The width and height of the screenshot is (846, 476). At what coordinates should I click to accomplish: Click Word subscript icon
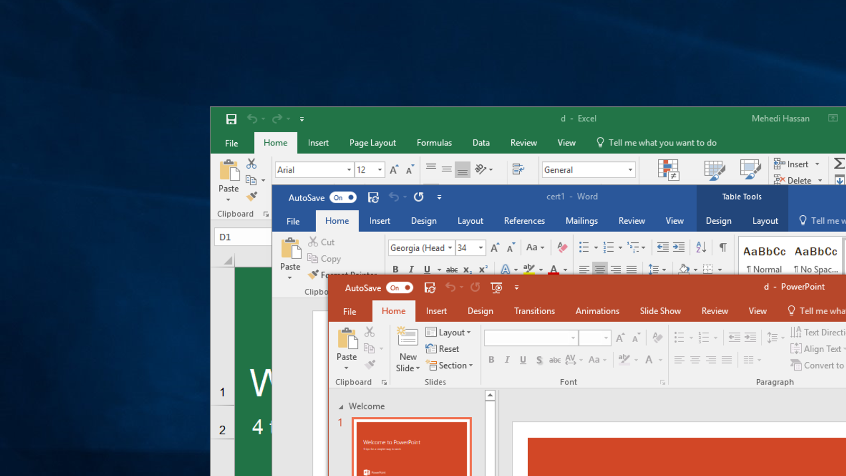[467, 270]
